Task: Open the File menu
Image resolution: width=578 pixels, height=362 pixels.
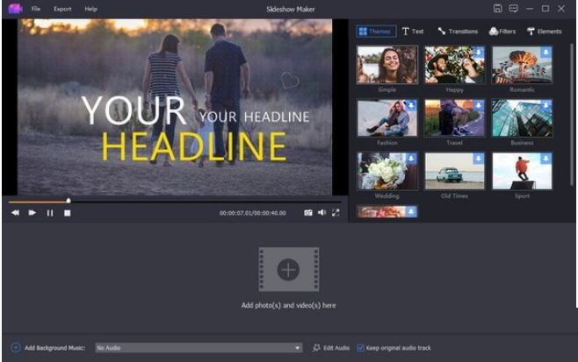Action: [x=36, y=8]
